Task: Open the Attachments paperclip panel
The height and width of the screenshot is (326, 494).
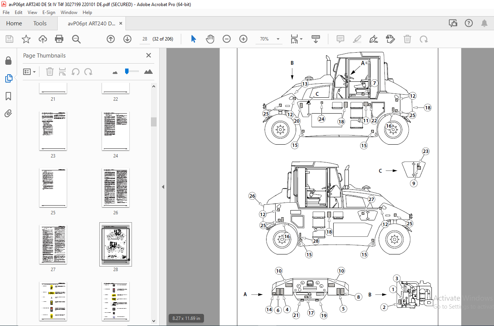Action: (x=8, y=113)
